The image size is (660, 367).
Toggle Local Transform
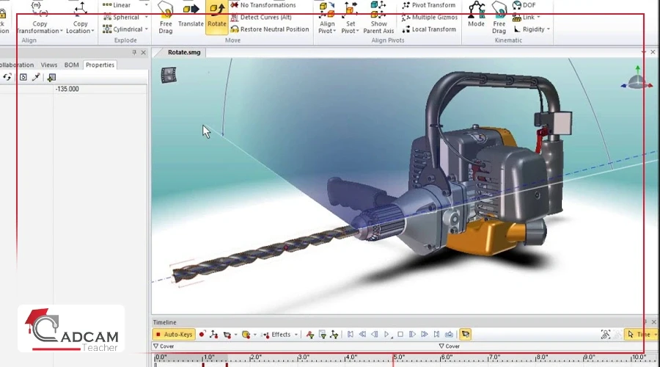(429, 29)
